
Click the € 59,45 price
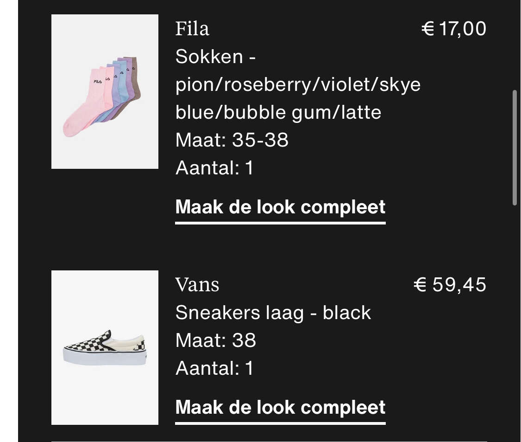[450, 285]
